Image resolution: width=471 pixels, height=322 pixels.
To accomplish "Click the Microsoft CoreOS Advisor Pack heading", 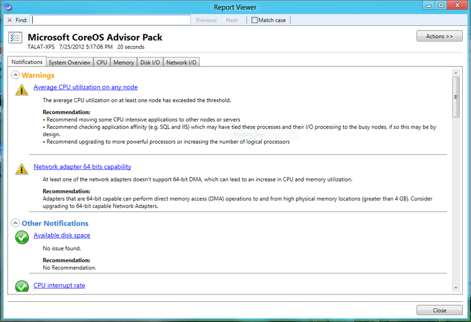I will 95,37.
